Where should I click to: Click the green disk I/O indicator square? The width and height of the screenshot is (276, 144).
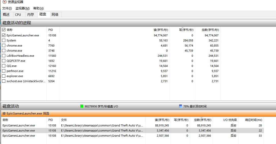(x=82, y=106)
